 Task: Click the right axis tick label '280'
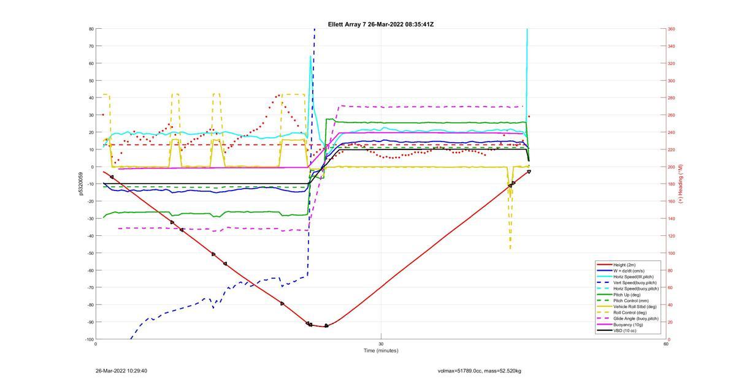671,98
